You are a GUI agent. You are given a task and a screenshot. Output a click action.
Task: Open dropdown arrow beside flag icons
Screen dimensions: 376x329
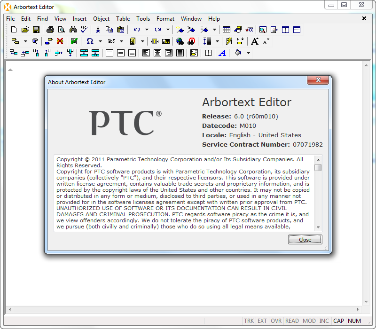(x=214, y=30)
